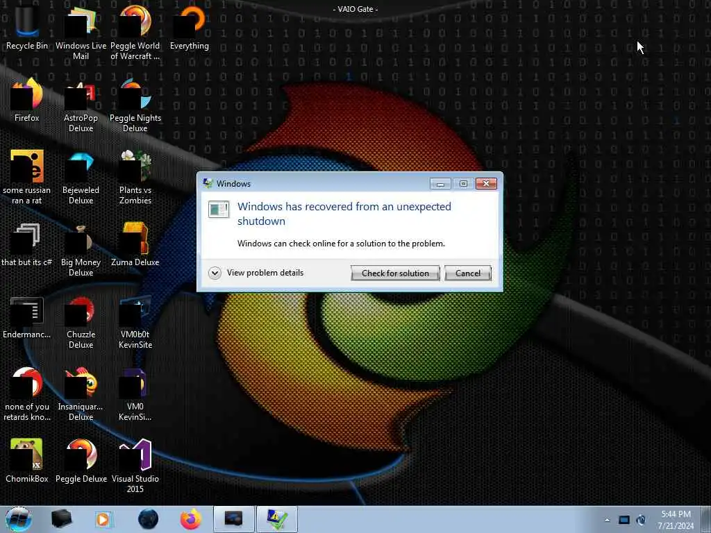
Task: Select the 'some russian ran a rat' icon
Action: pyautogui.click(x=27, y=177)
